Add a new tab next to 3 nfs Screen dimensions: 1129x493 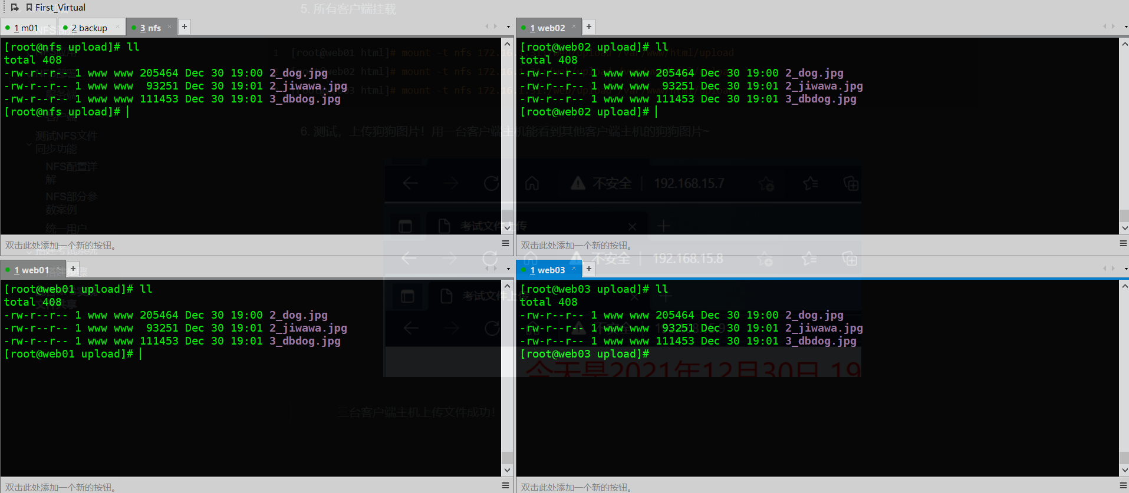[185, 27]
